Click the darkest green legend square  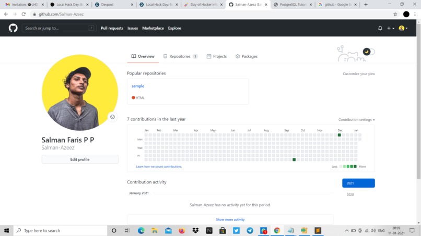tap(355, 167)
